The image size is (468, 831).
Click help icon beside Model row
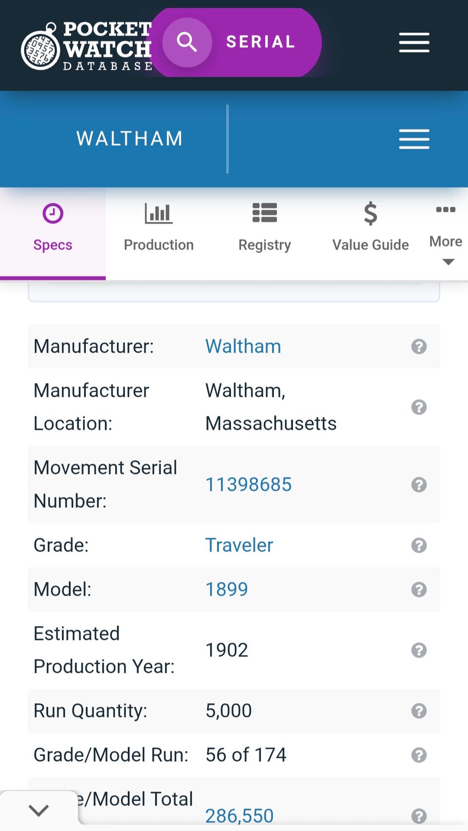click(419, 589)
